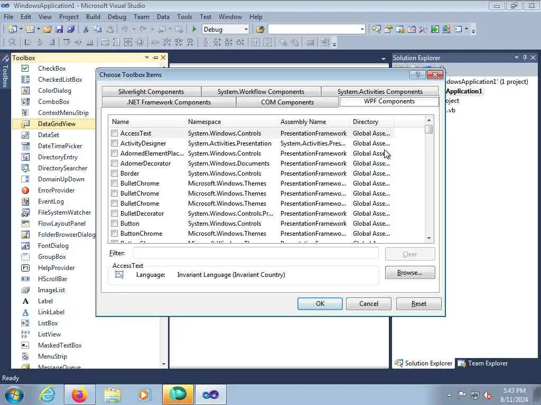Click the Make Same Width icon

click(x=105, y=42)
